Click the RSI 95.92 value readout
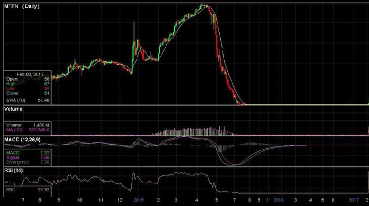Screen dimensions: 369x206 [44, 190]
